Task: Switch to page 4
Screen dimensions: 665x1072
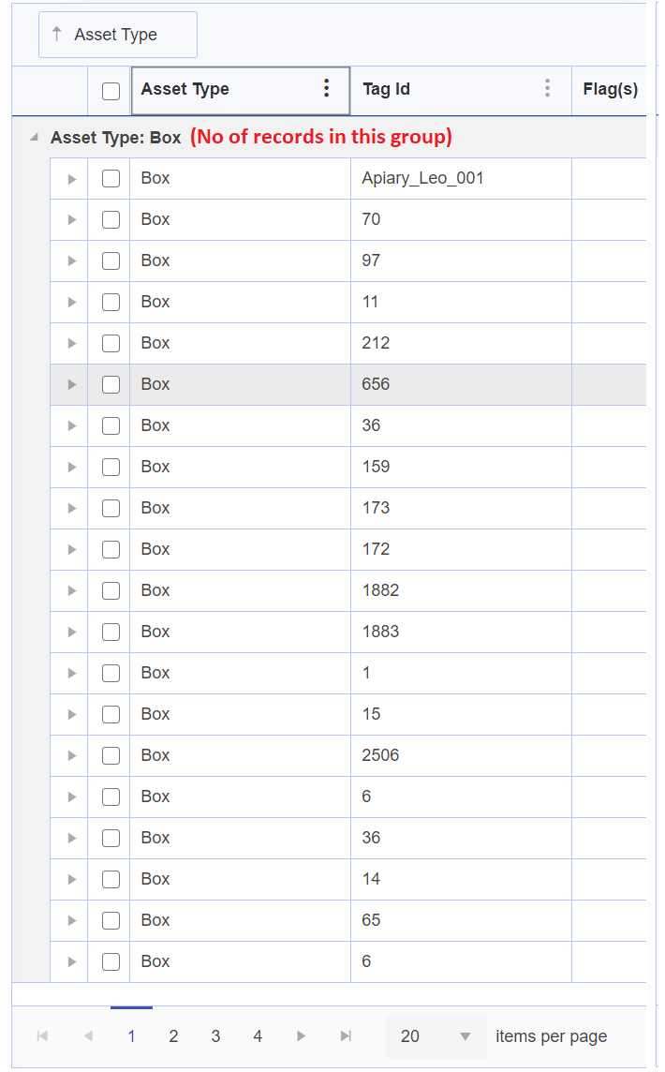Action: 258,1035
